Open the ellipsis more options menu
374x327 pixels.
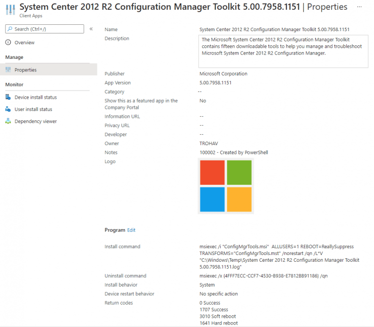point(359,7)
